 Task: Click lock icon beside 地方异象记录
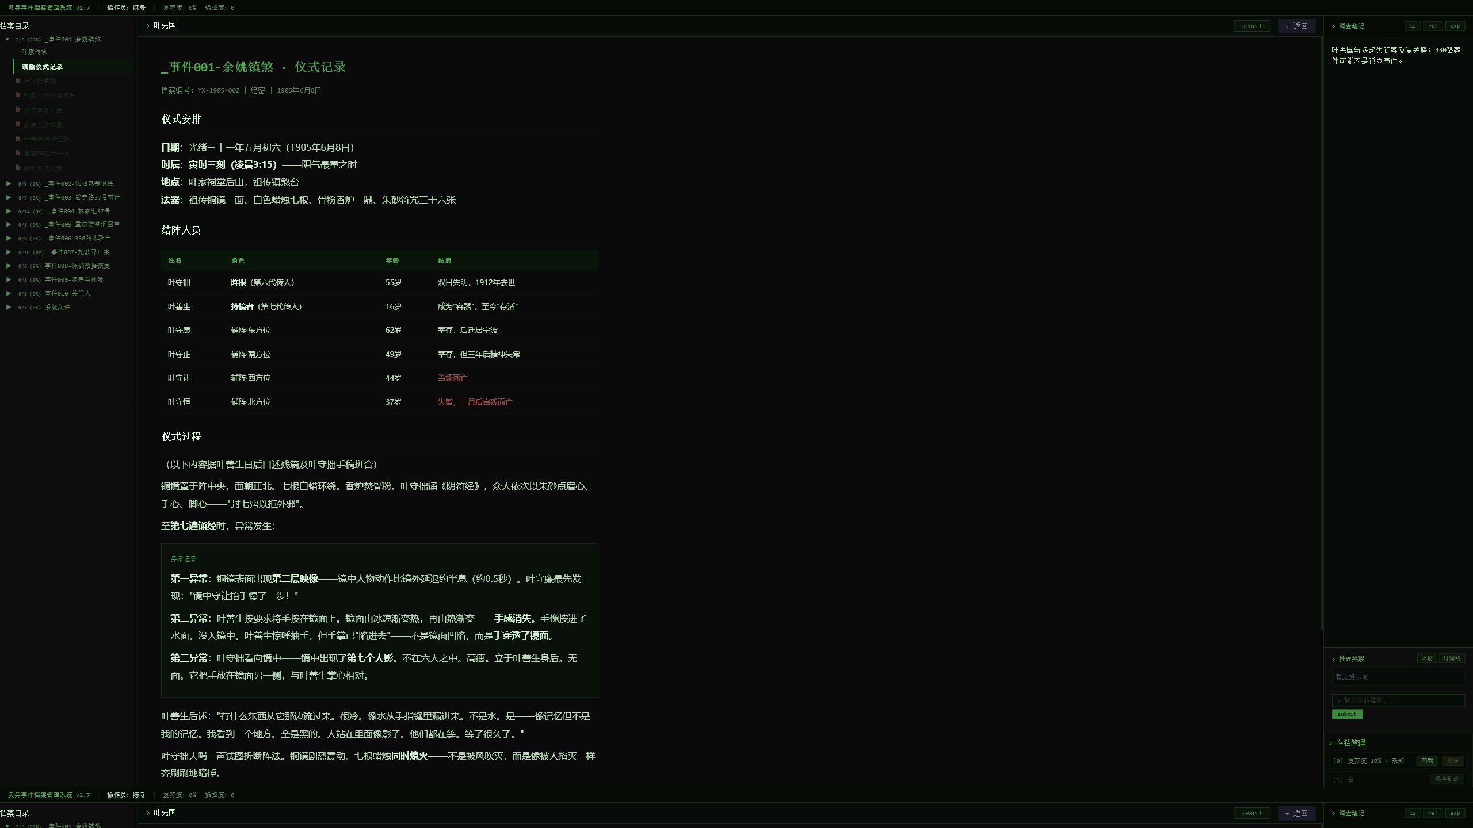pyautogui.click(x=17, y=109)
